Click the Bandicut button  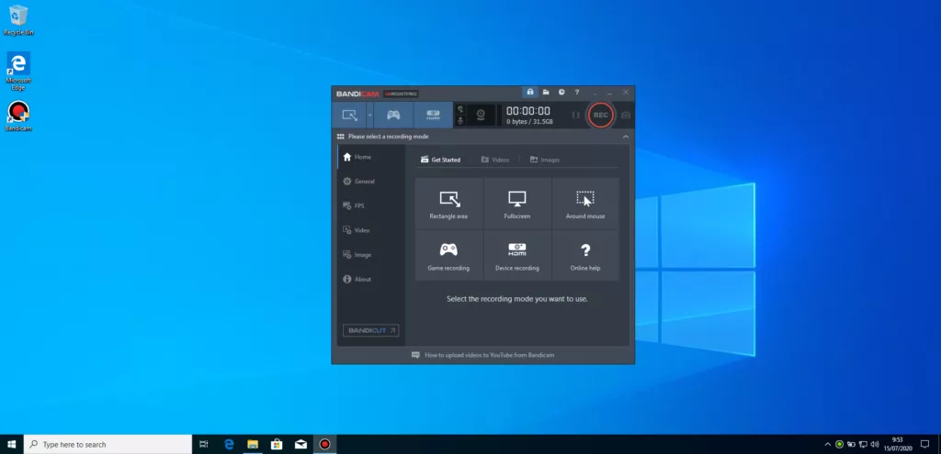(x=370, y=330)
